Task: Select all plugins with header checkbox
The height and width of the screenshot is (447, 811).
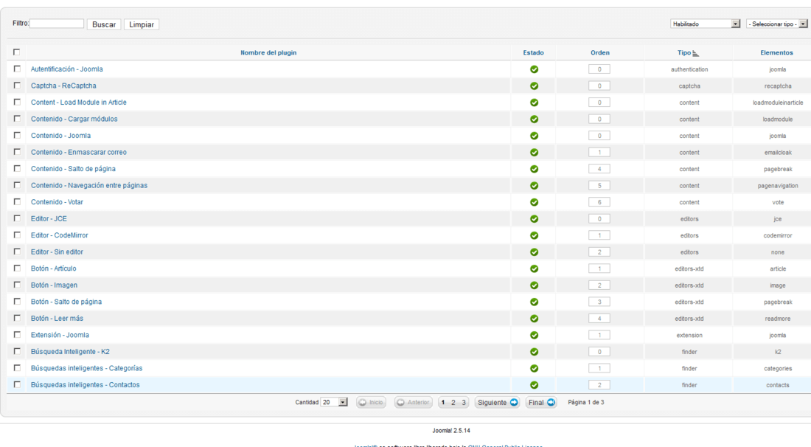Action: coord(16,52)
